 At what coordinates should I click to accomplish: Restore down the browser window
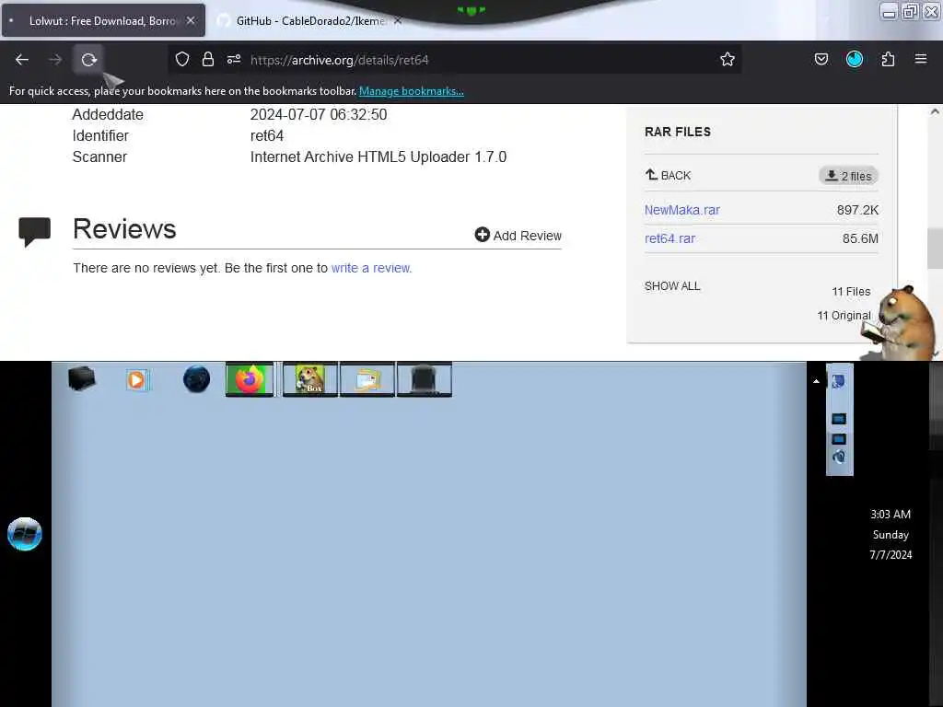pyautogui.click(x=911, y=12)
